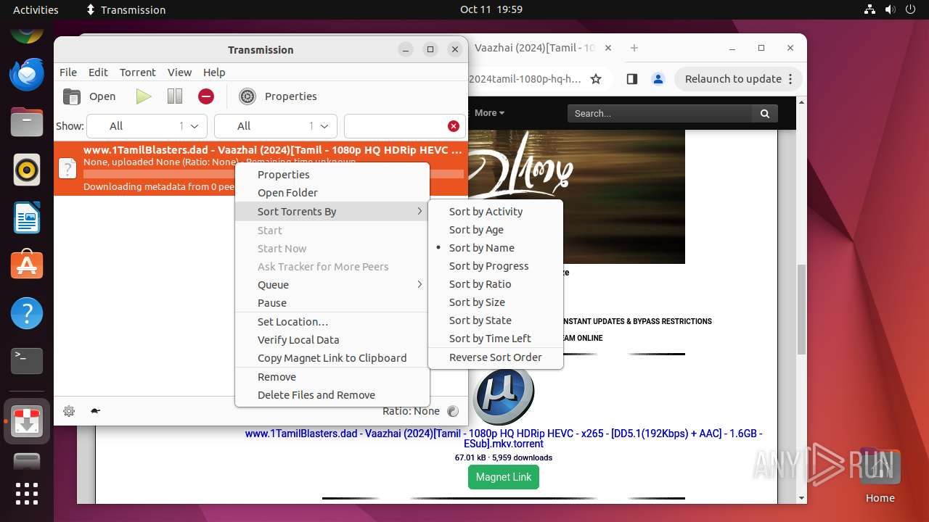This screenshot has width=929, height=522.
Task: Click the clock Oct 11 19:59
Action: tap(491, 9)
